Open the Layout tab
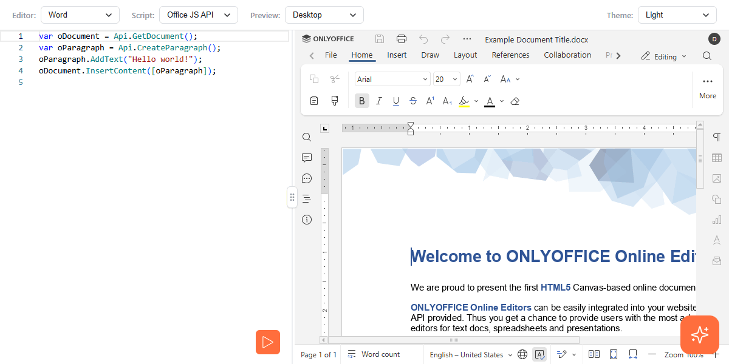Image resolution: width=729 pixels, height=364 pixels. [465, 55]
